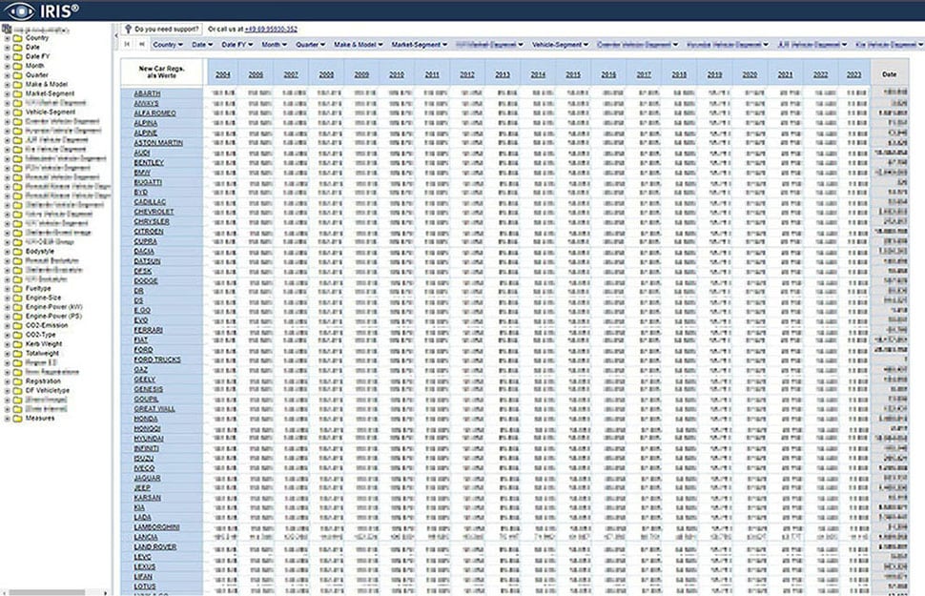
Task: Click the Date FY folder icon
Action: click(x=18, y=56)
